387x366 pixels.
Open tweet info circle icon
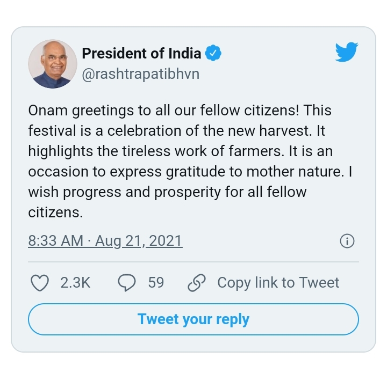(347, 241)
